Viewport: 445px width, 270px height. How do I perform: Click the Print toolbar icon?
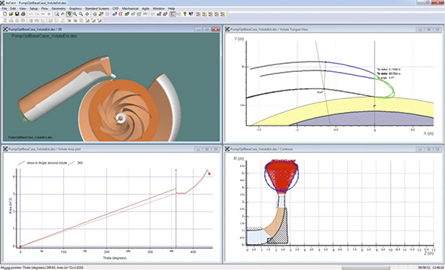coord(23,14)
